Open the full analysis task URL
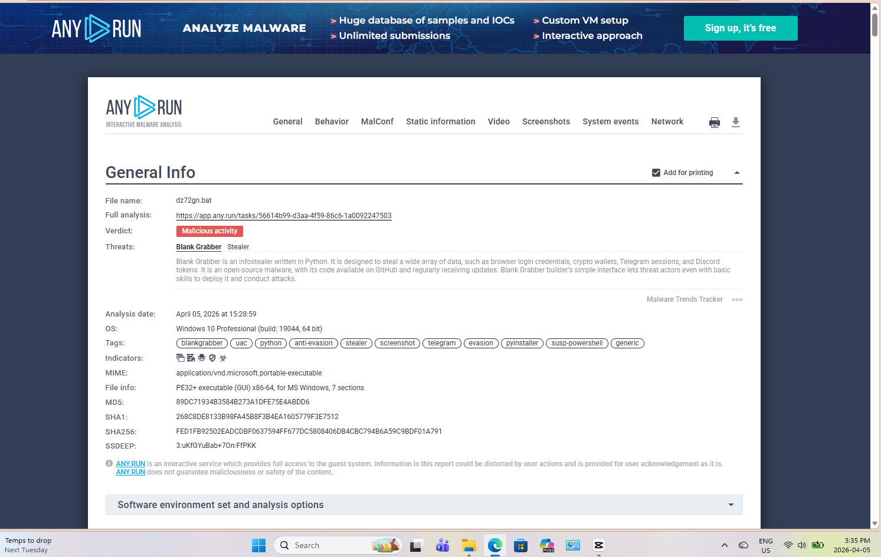Screen dimensions: 881x557 pyautogui.click(x=284, y=216)
